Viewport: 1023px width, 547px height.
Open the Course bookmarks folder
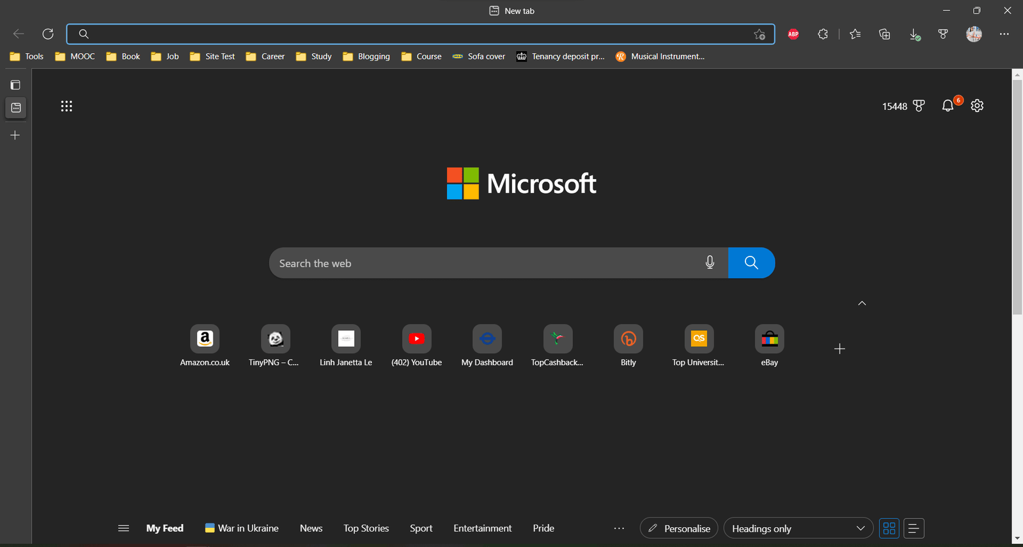coord(421,56)
